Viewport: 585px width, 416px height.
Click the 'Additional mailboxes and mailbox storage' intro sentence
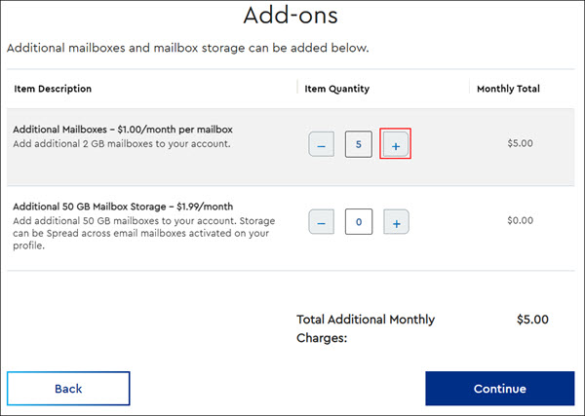point(187,48)
